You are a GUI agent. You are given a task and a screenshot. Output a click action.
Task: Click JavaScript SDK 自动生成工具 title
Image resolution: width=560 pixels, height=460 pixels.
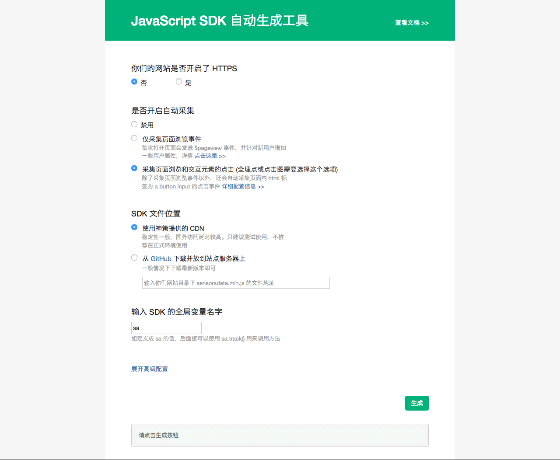220,21
